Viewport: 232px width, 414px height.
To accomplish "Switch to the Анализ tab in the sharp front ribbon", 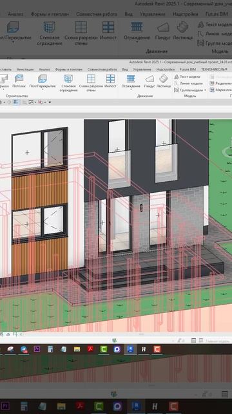I will [x=44, y=69].
